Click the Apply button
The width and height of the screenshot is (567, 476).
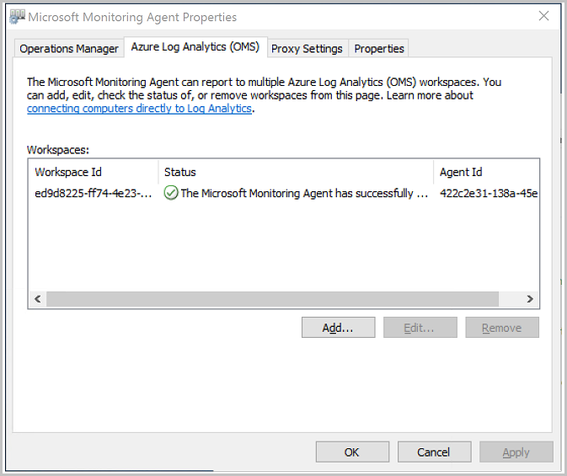(x=516, y=452)
